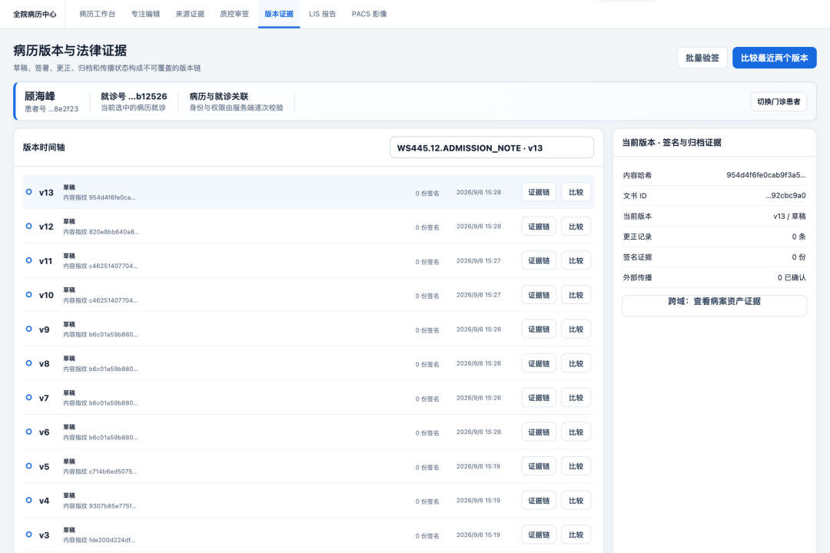Viewport: 830px width, 553px height.
Task: Click 切换门诊患者 to switch patient
Action: point(779,101)
